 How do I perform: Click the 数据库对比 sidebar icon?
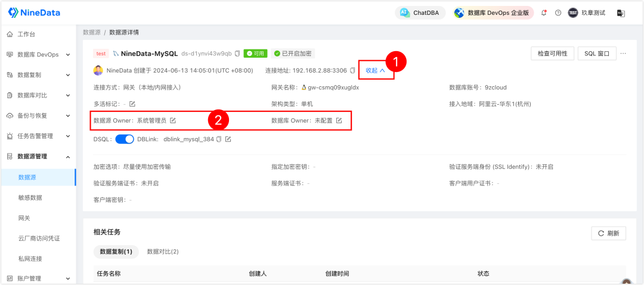click(x=10, y=96)
